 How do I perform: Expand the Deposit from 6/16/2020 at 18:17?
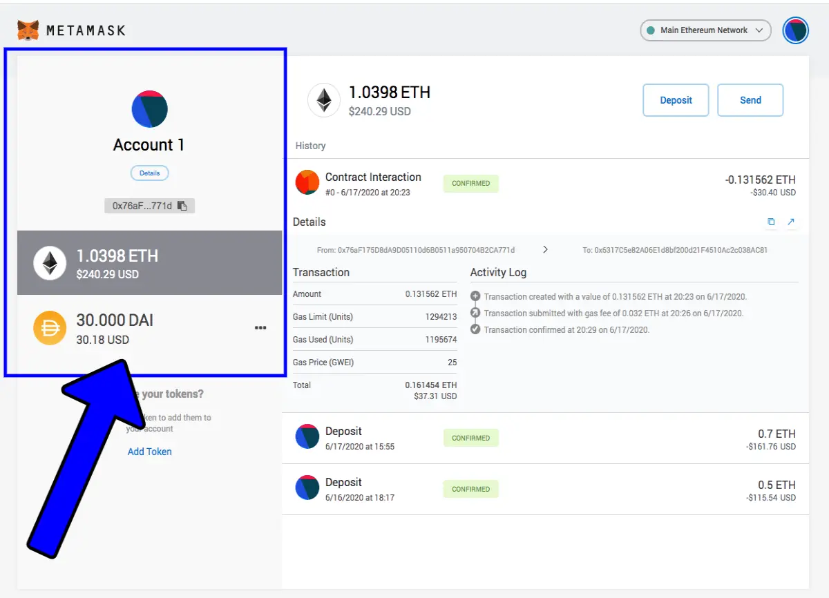(x=546, y=489)
